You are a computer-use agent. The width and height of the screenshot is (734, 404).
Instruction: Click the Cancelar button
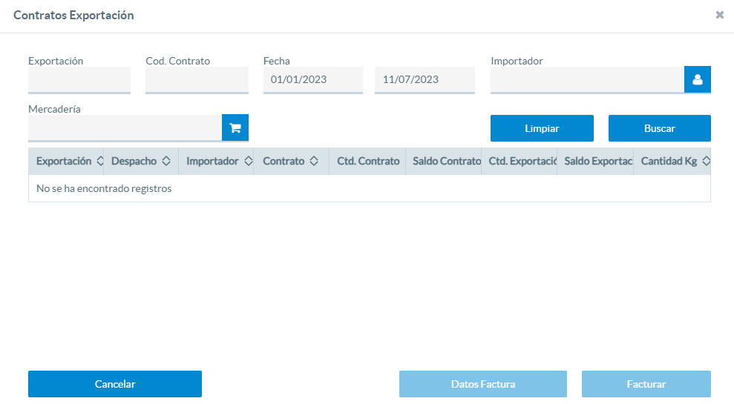[115, 384]
